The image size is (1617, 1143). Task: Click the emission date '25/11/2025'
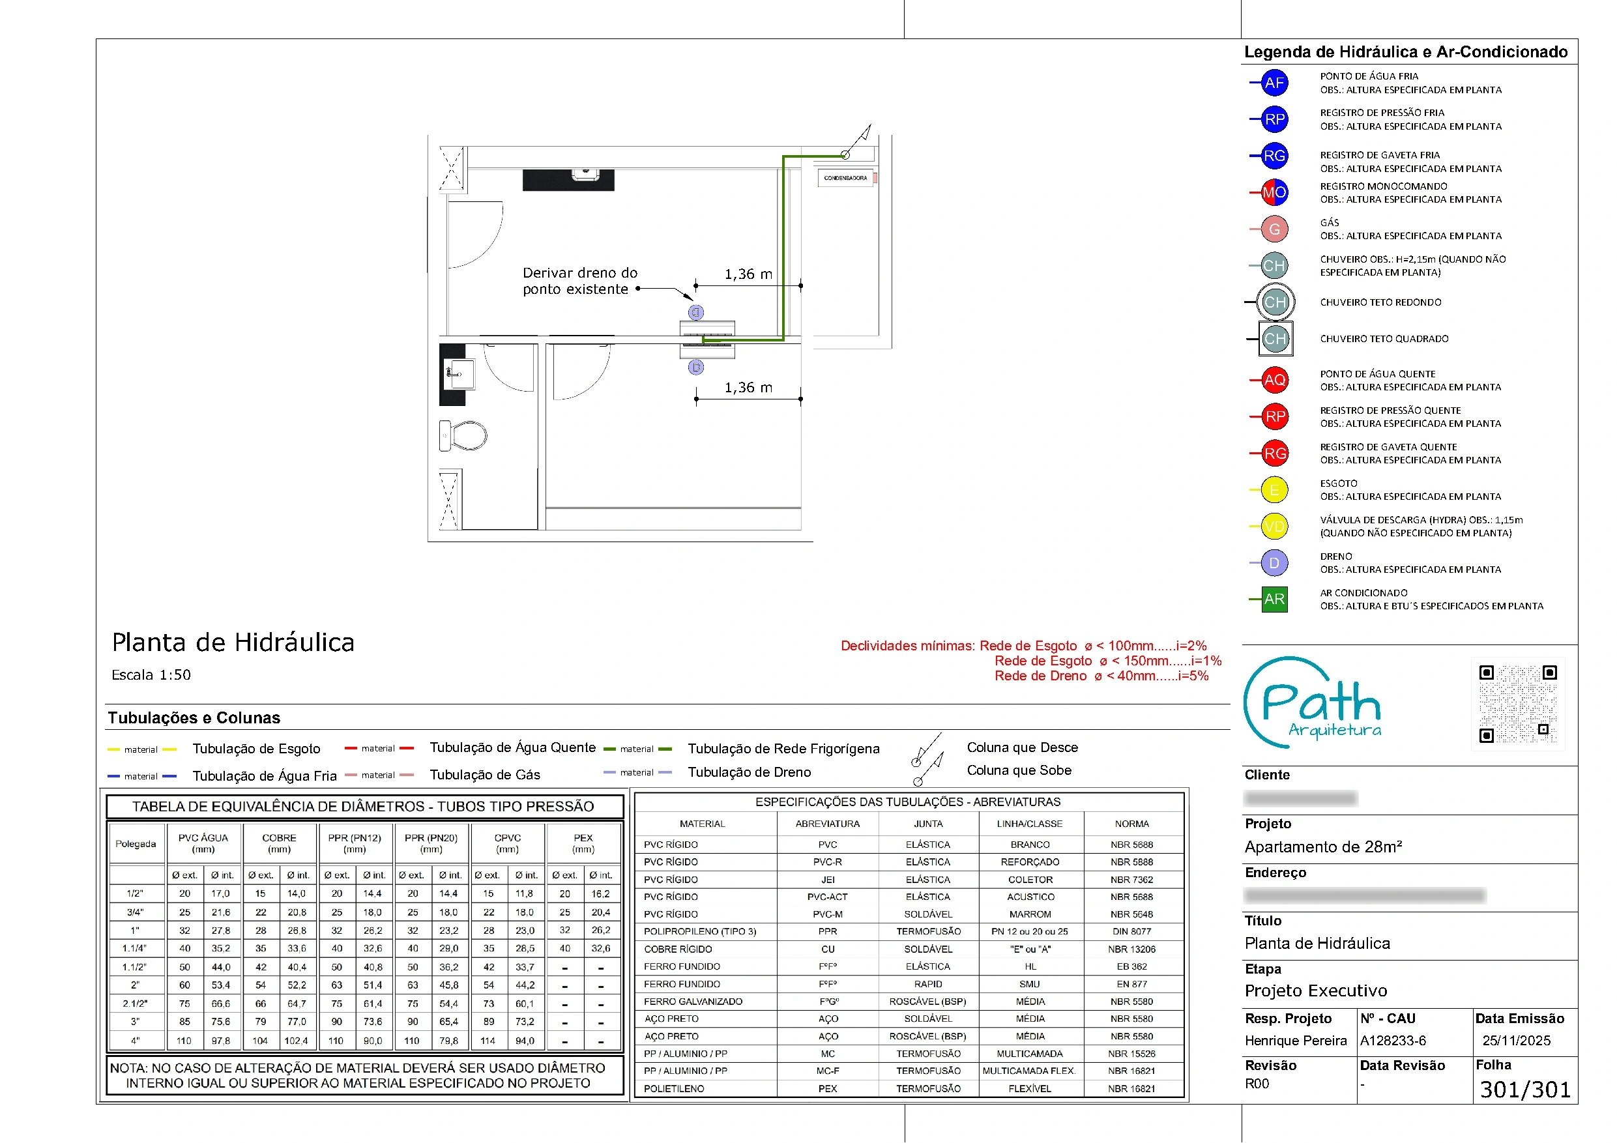(x=1516, y=1041)
